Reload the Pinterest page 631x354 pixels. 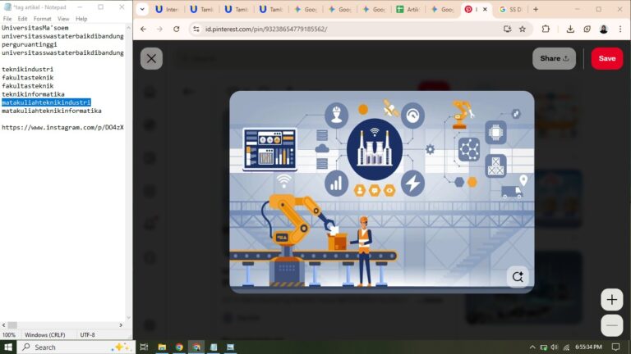tap(176, 29)
